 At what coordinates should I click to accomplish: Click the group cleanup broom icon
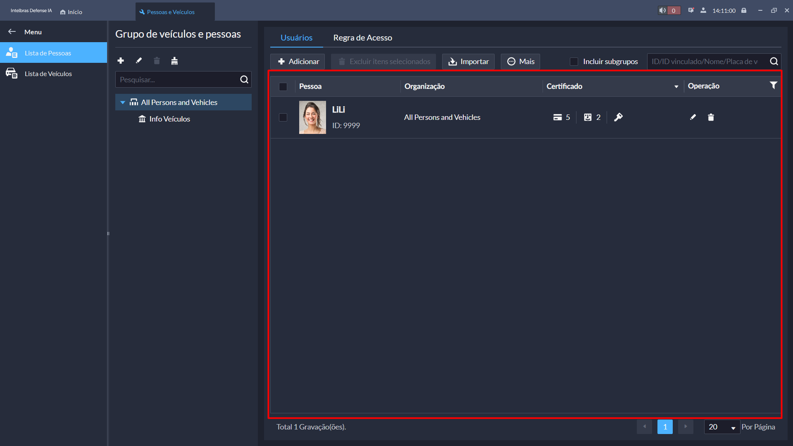click(174, 61)
